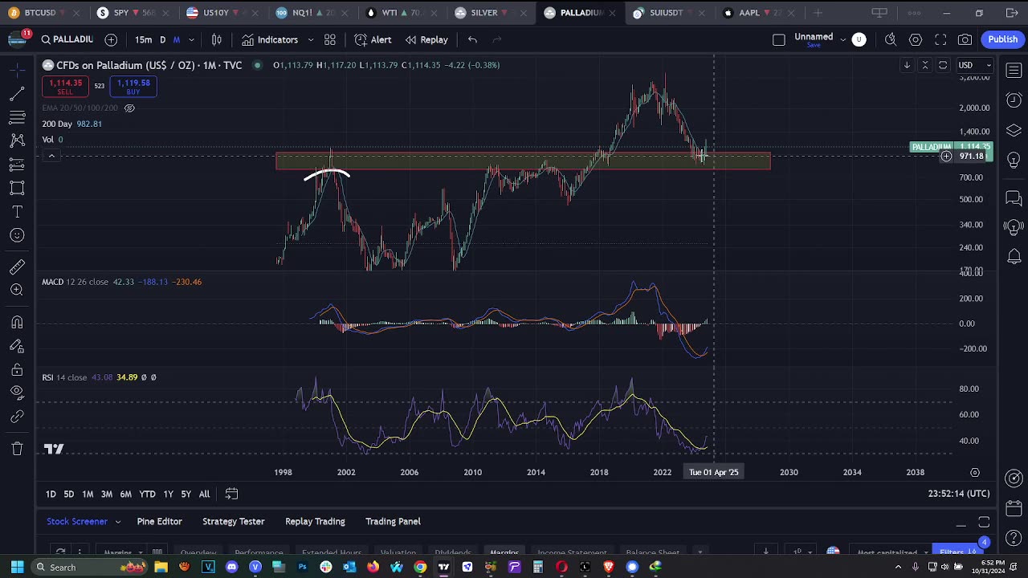Save the Unnamed layout
The image size is (1028, 578).
(814, 46)
